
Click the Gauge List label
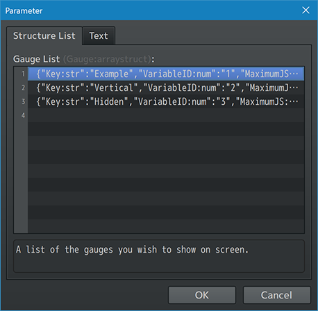[x=37, y=59]
